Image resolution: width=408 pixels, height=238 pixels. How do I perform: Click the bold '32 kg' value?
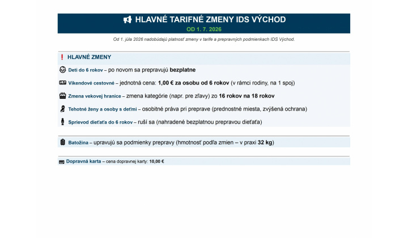[x=265, y=142]
